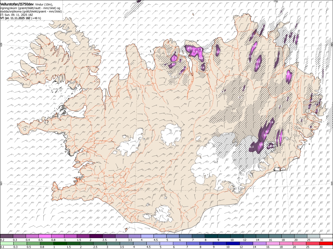The image size is (333, 249).
Task: Click the upper legend swatch between 1.5 and 2
Action: (83, 236)
